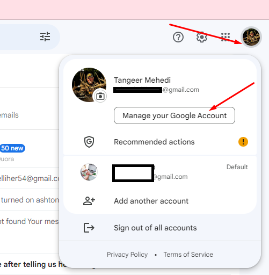Choose Sign out of all accounts
This screenshot has height=275, width=269.
point(160,228)
